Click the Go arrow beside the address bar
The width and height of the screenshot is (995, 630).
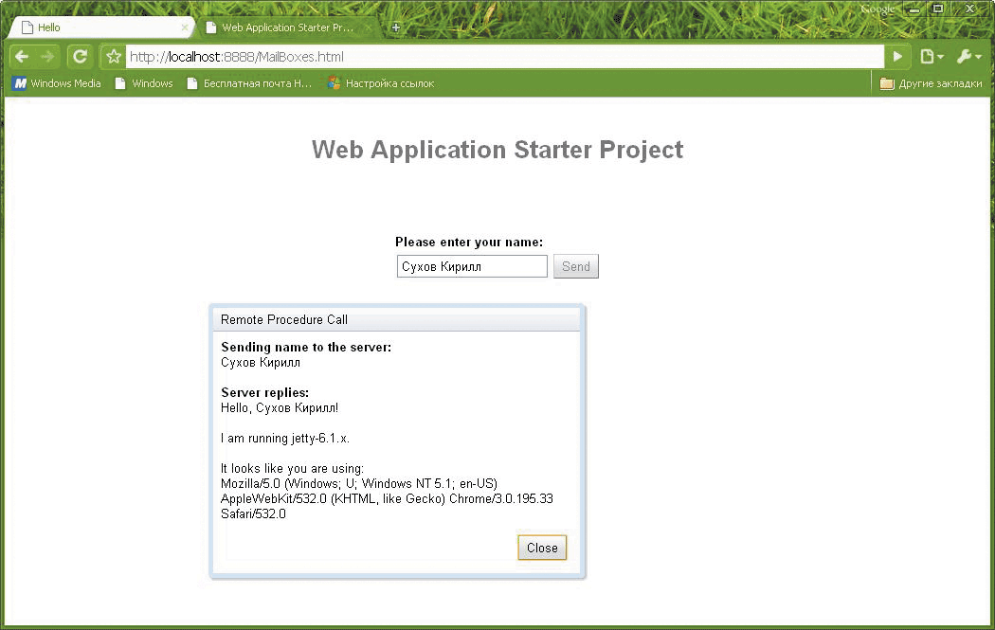(x=898, y=57)
